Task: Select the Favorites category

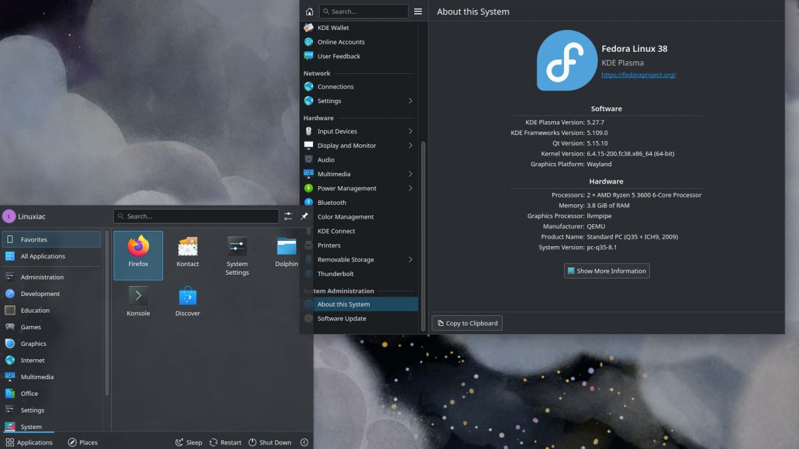Action: 51,239
